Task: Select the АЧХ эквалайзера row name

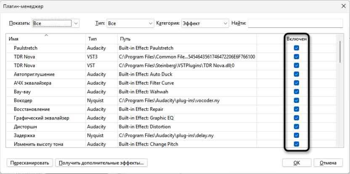Action: click(32, 83)
